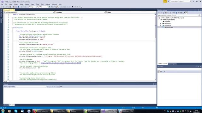Screen dimensions: 202x113
Task: Collapse the OCRExample.VS2015 project node
Action: 159,20
